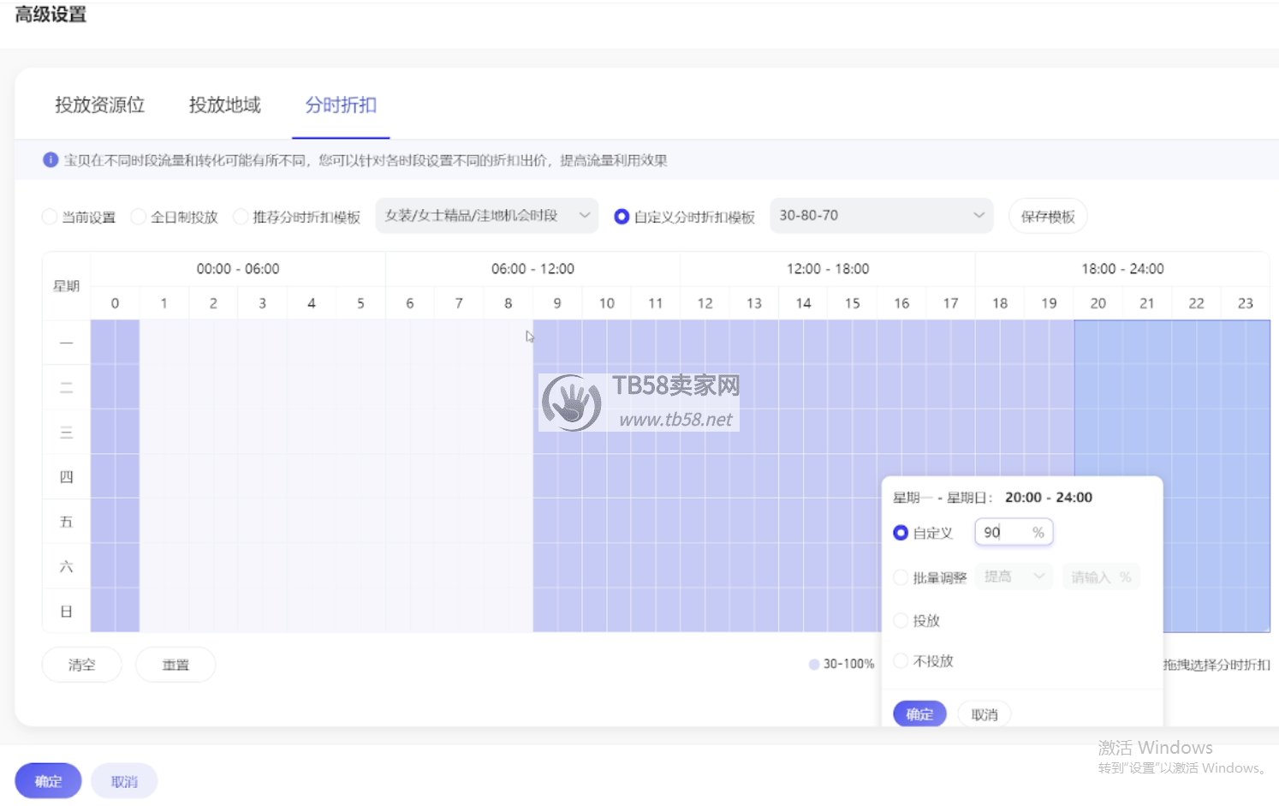Click the 18:00 - 24:00 time range header
The width and height of the screenshot is (1279, 806).
tap(1122, 269)
